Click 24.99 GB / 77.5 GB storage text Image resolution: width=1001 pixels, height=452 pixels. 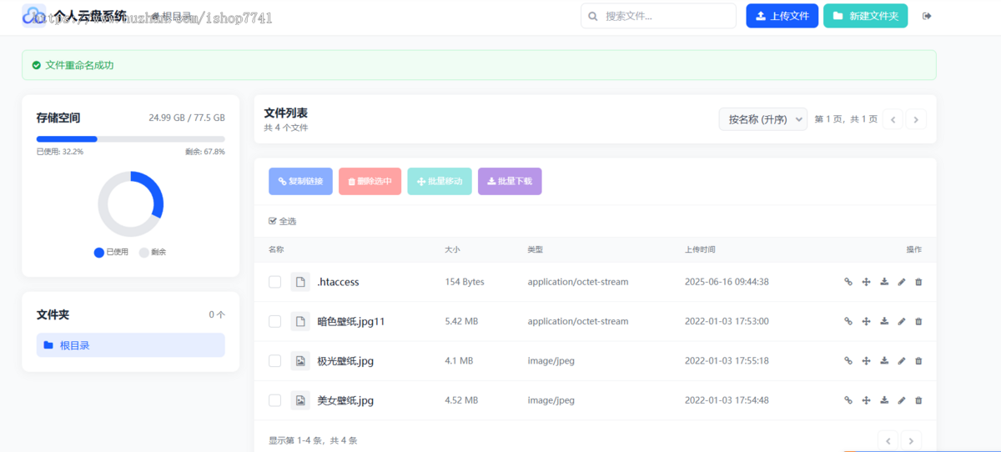pos(187,118)
